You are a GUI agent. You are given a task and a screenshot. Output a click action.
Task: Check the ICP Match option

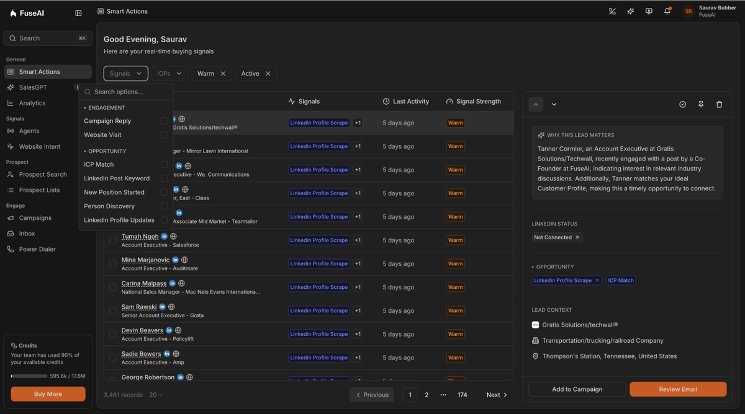click(x=164, y=164)
